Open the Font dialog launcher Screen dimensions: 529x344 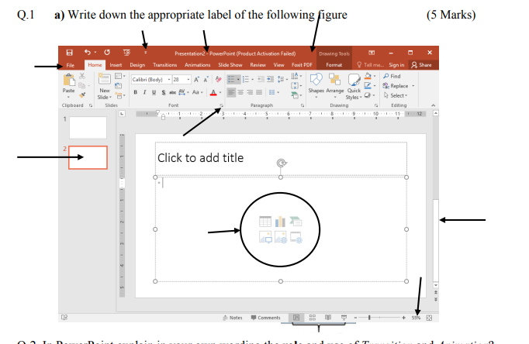tap(221, 105)
